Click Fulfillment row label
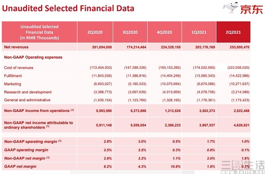Image resolution: width=265 pixels, height=174 pixels. 13,76
